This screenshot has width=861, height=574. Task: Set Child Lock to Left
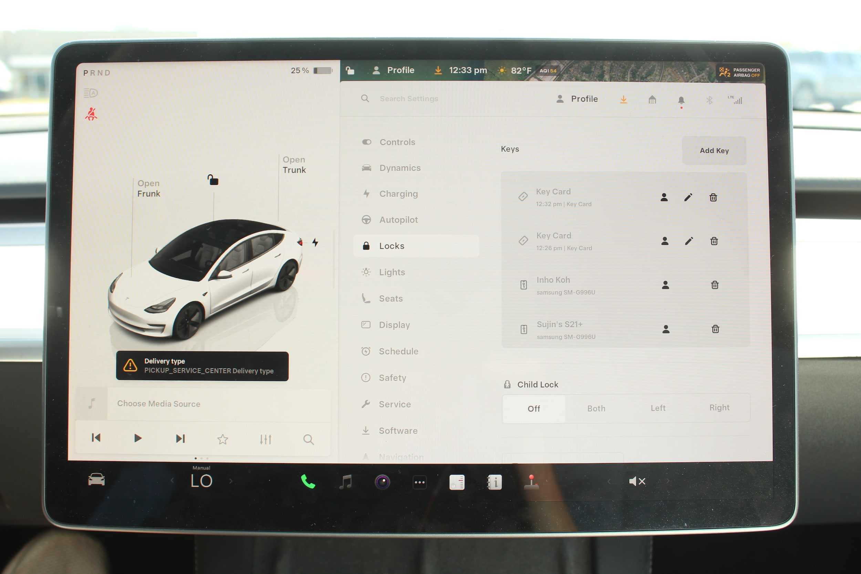point(658,408)
